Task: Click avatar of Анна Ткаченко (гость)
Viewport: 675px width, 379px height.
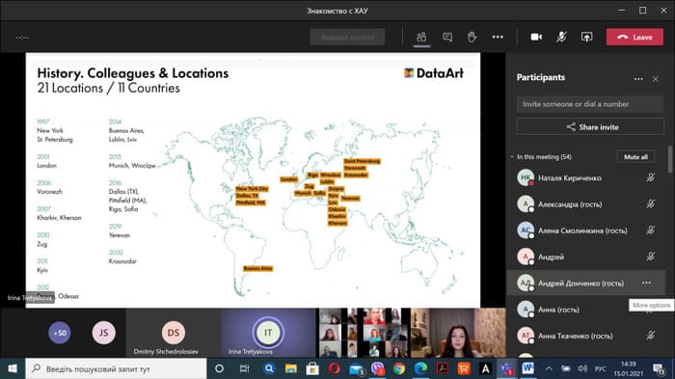Action: [526, 336]
